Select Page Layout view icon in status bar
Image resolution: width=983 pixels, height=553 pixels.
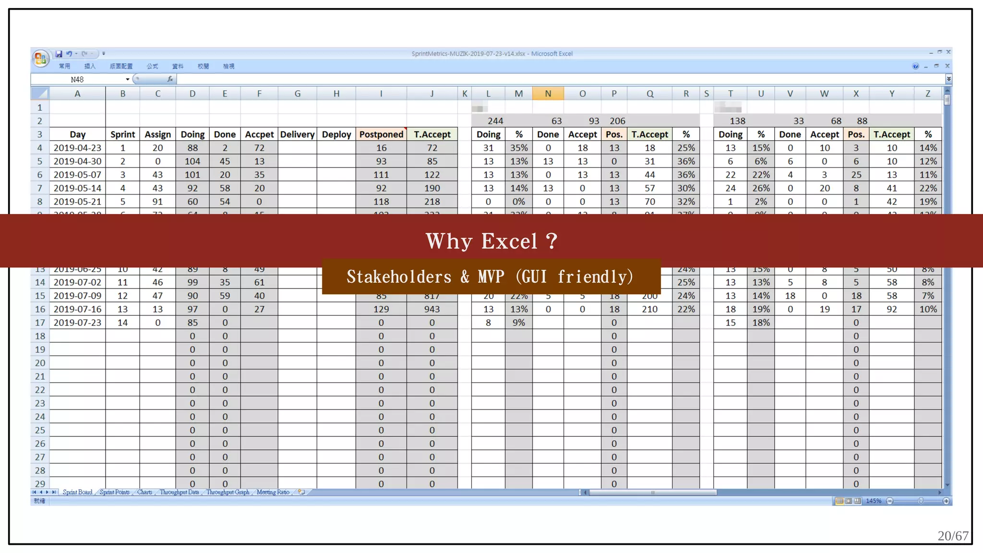click(849, 501)
